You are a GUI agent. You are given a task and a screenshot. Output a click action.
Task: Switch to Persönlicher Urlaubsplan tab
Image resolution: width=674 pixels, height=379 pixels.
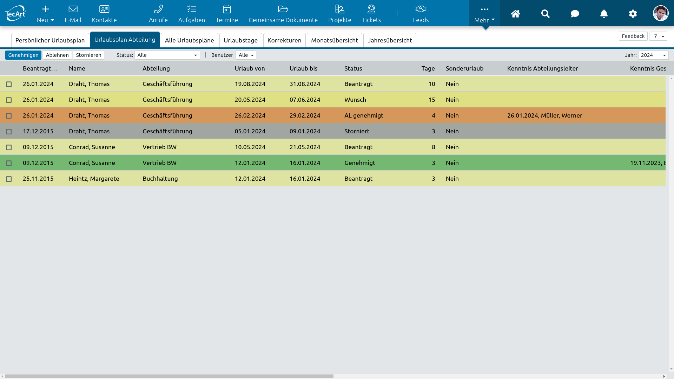point(50,40)
